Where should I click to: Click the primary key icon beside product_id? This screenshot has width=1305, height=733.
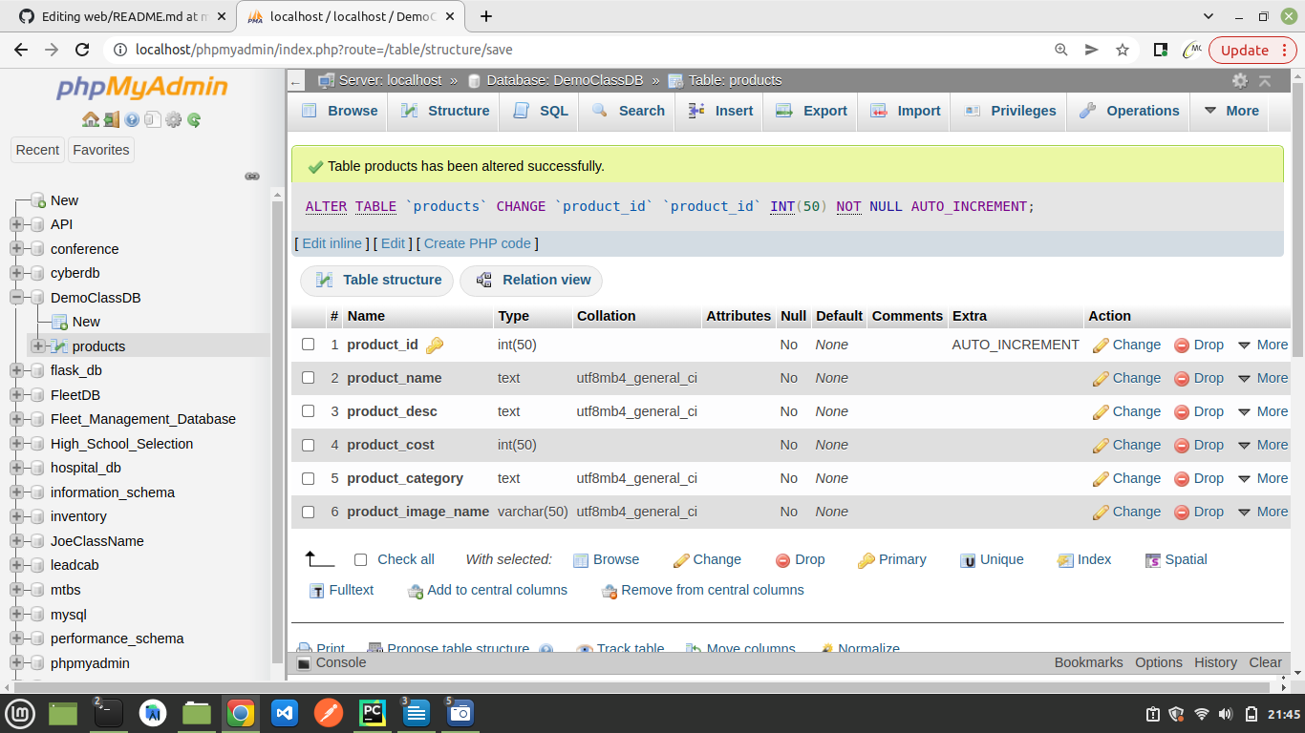[x=434, y=346]
